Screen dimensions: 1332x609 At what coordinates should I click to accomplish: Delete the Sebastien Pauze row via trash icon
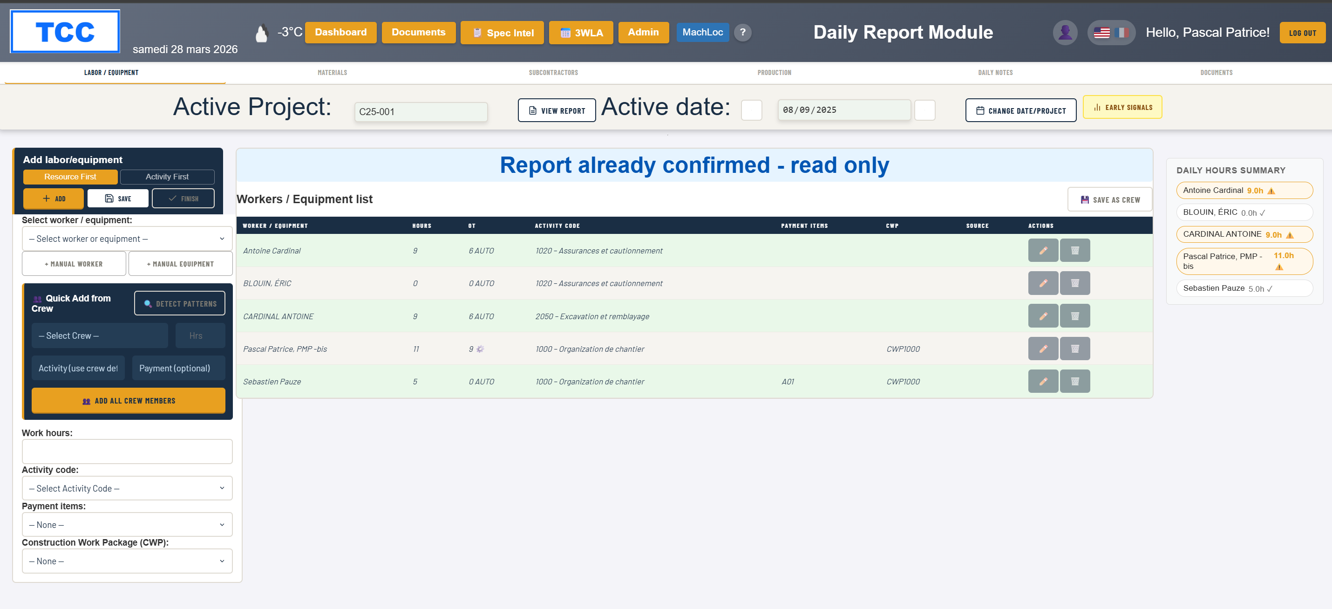coord(1074,381)
